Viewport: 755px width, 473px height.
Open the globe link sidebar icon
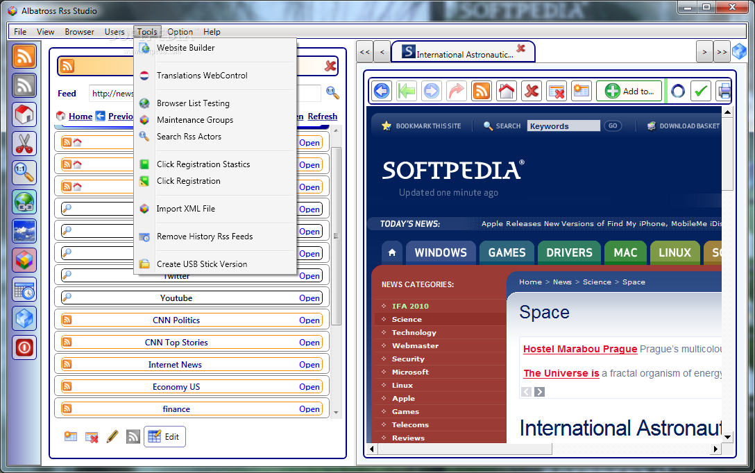pyautogui.click(x=24, y=202)
